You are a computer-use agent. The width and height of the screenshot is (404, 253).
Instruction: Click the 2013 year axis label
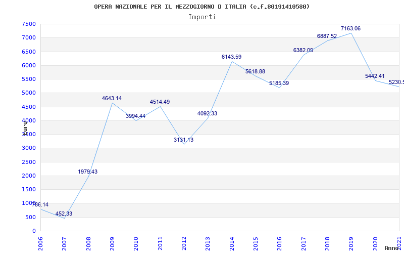click(x=208, y=243)
